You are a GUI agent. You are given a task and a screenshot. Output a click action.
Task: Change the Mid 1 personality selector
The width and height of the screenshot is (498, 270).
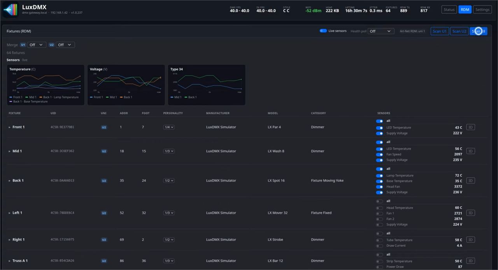click(169, 151)
